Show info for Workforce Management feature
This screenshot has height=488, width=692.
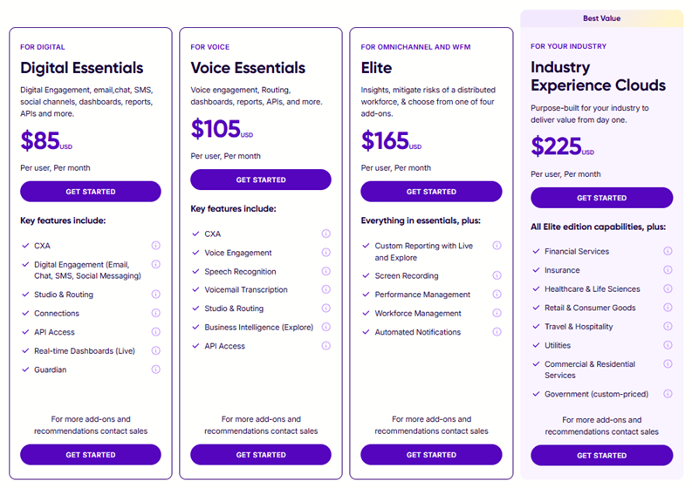(497, 313)
